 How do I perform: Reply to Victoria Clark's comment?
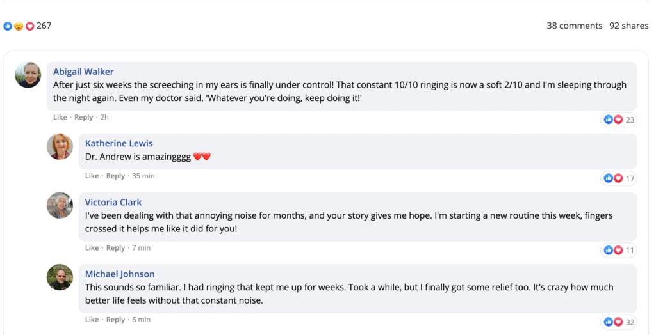coord(115,248)
